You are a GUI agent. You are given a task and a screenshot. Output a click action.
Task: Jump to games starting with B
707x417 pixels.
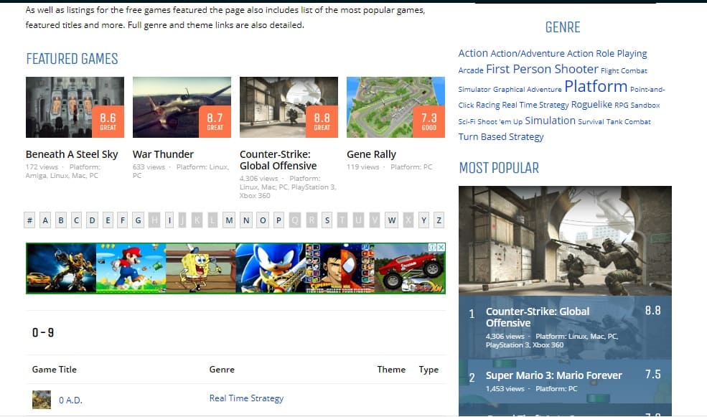(x=61, y=220)
